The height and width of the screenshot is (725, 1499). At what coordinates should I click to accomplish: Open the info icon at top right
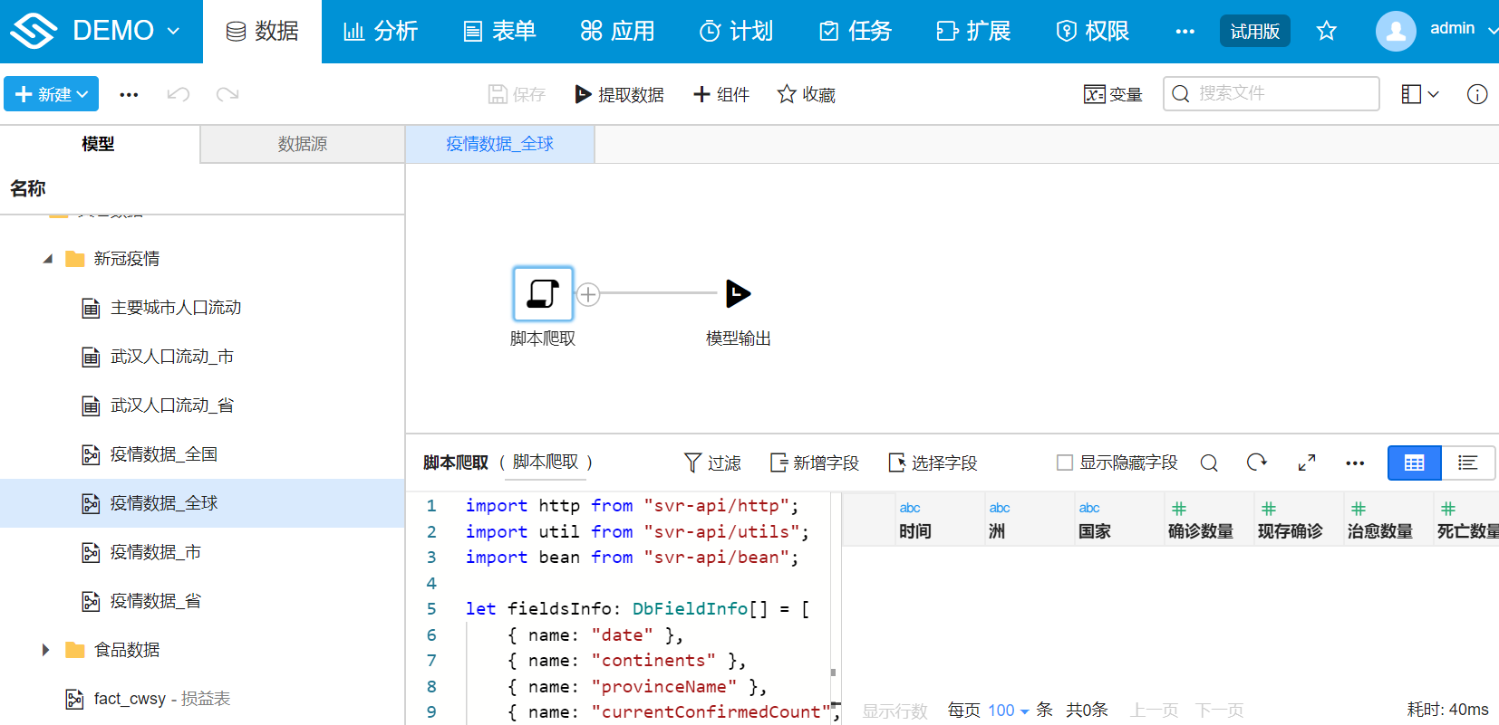pos(1476,94)
